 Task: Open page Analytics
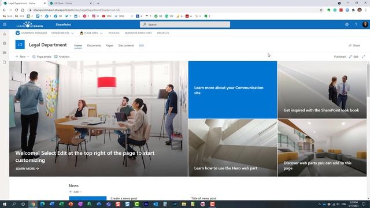tap(62, 57)
